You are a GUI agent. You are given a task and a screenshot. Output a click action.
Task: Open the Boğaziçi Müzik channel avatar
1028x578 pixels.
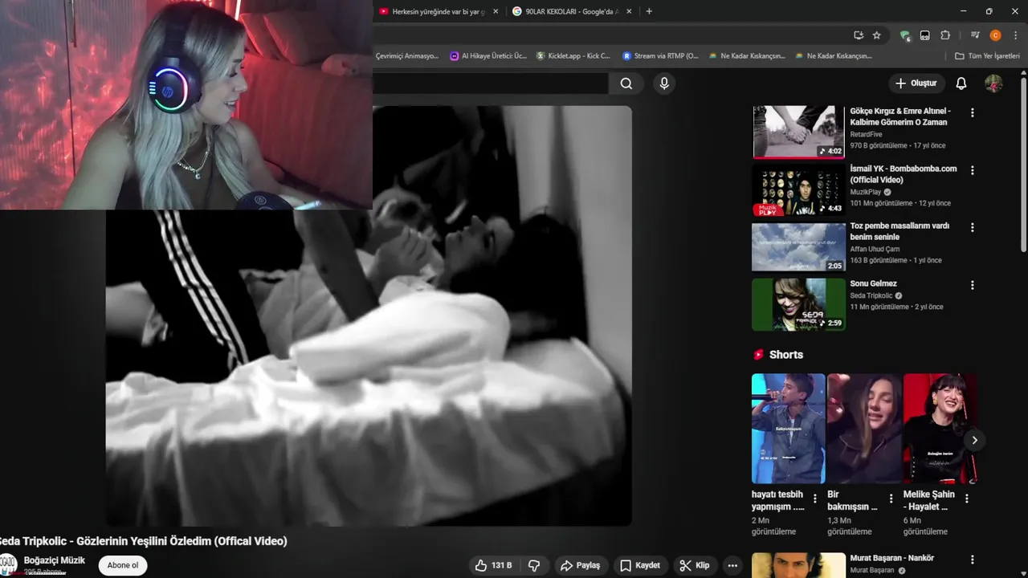7,564
